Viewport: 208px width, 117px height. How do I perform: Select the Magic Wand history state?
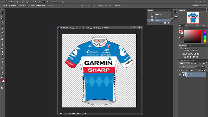(x=159, y=14)
